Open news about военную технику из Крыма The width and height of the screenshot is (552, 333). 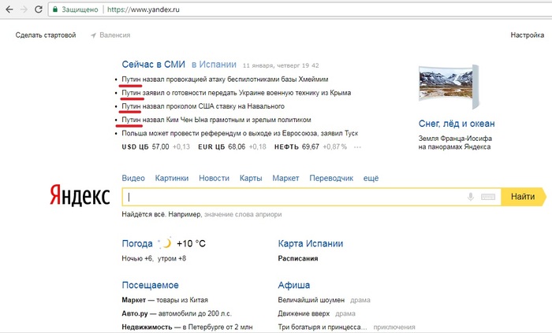coord(237,93)
